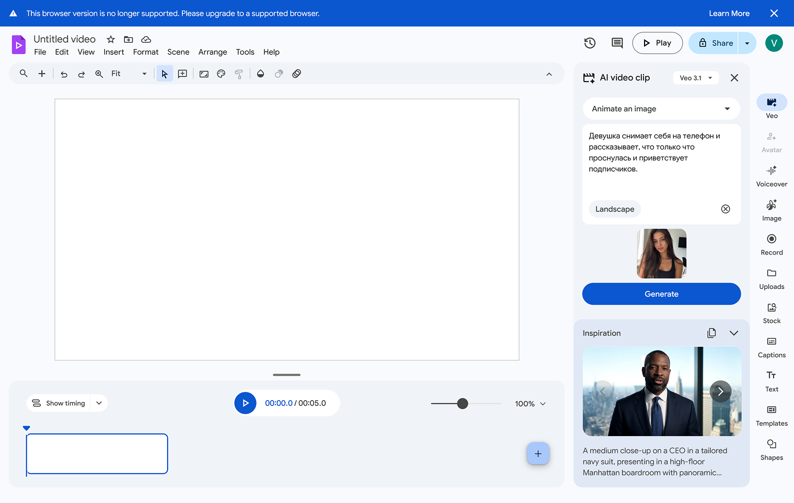Click the insert image toolbar icon
The width and height of the screenshot is (794, 503).
tap(204, 74)
